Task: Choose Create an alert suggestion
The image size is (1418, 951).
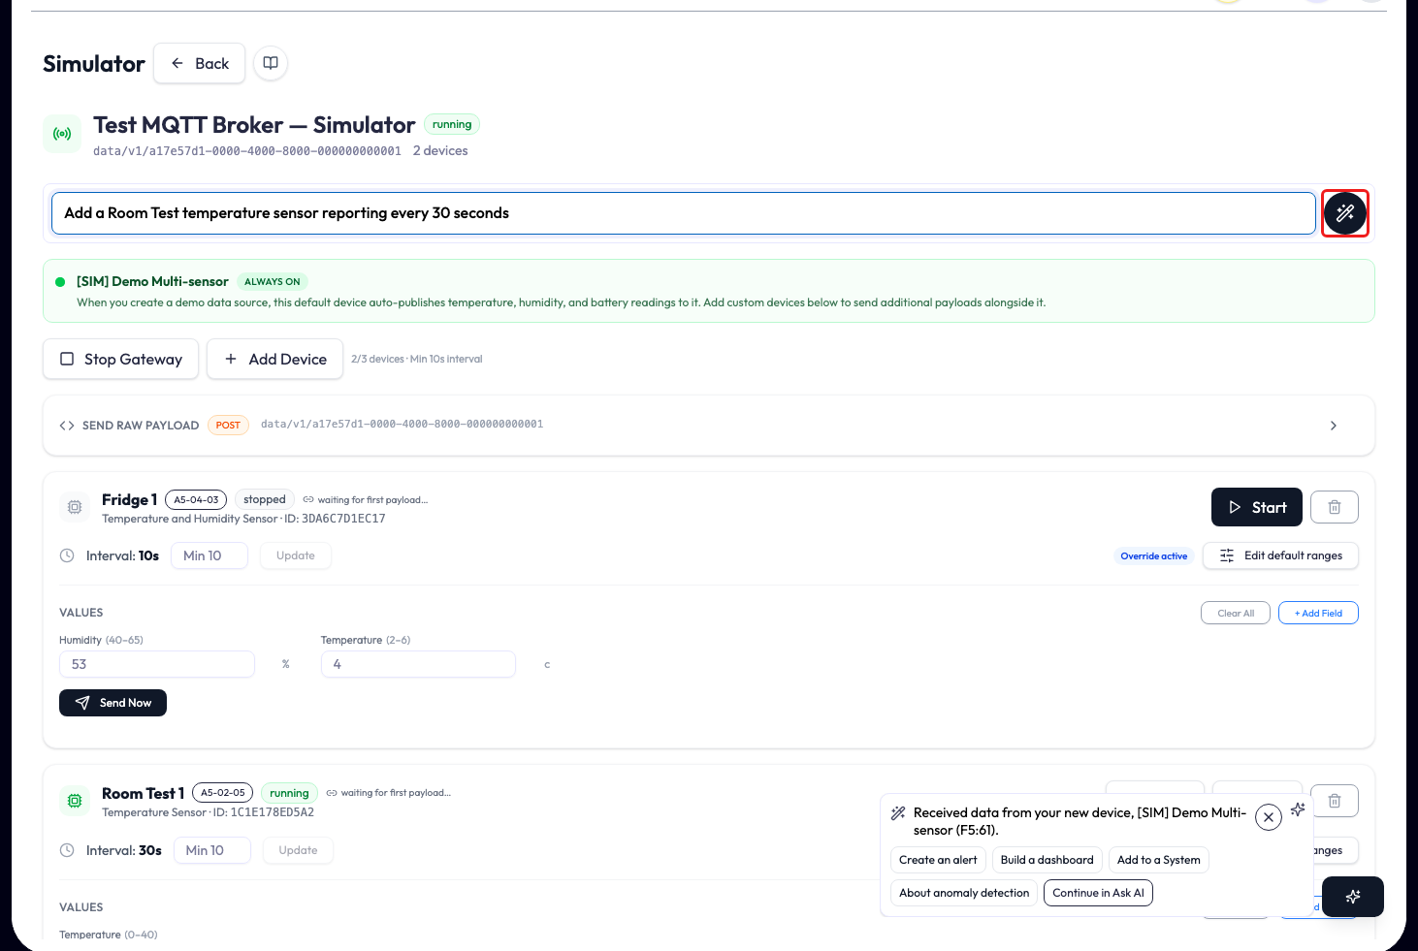Action: pyautogui.click(x=938, y=860)
